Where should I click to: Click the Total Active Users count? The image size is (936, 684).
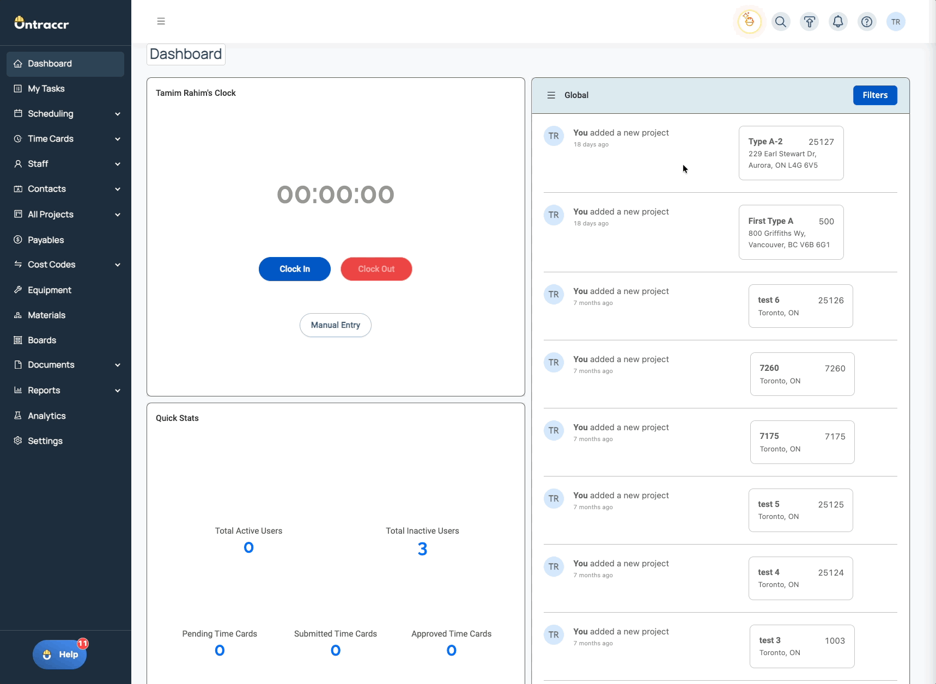tap(248, 548)
